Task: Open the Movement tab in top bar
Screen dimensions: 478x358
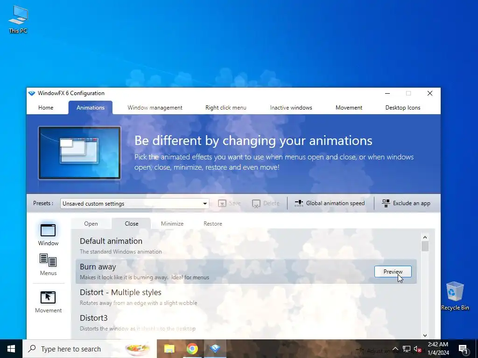Action: point(349,108)
